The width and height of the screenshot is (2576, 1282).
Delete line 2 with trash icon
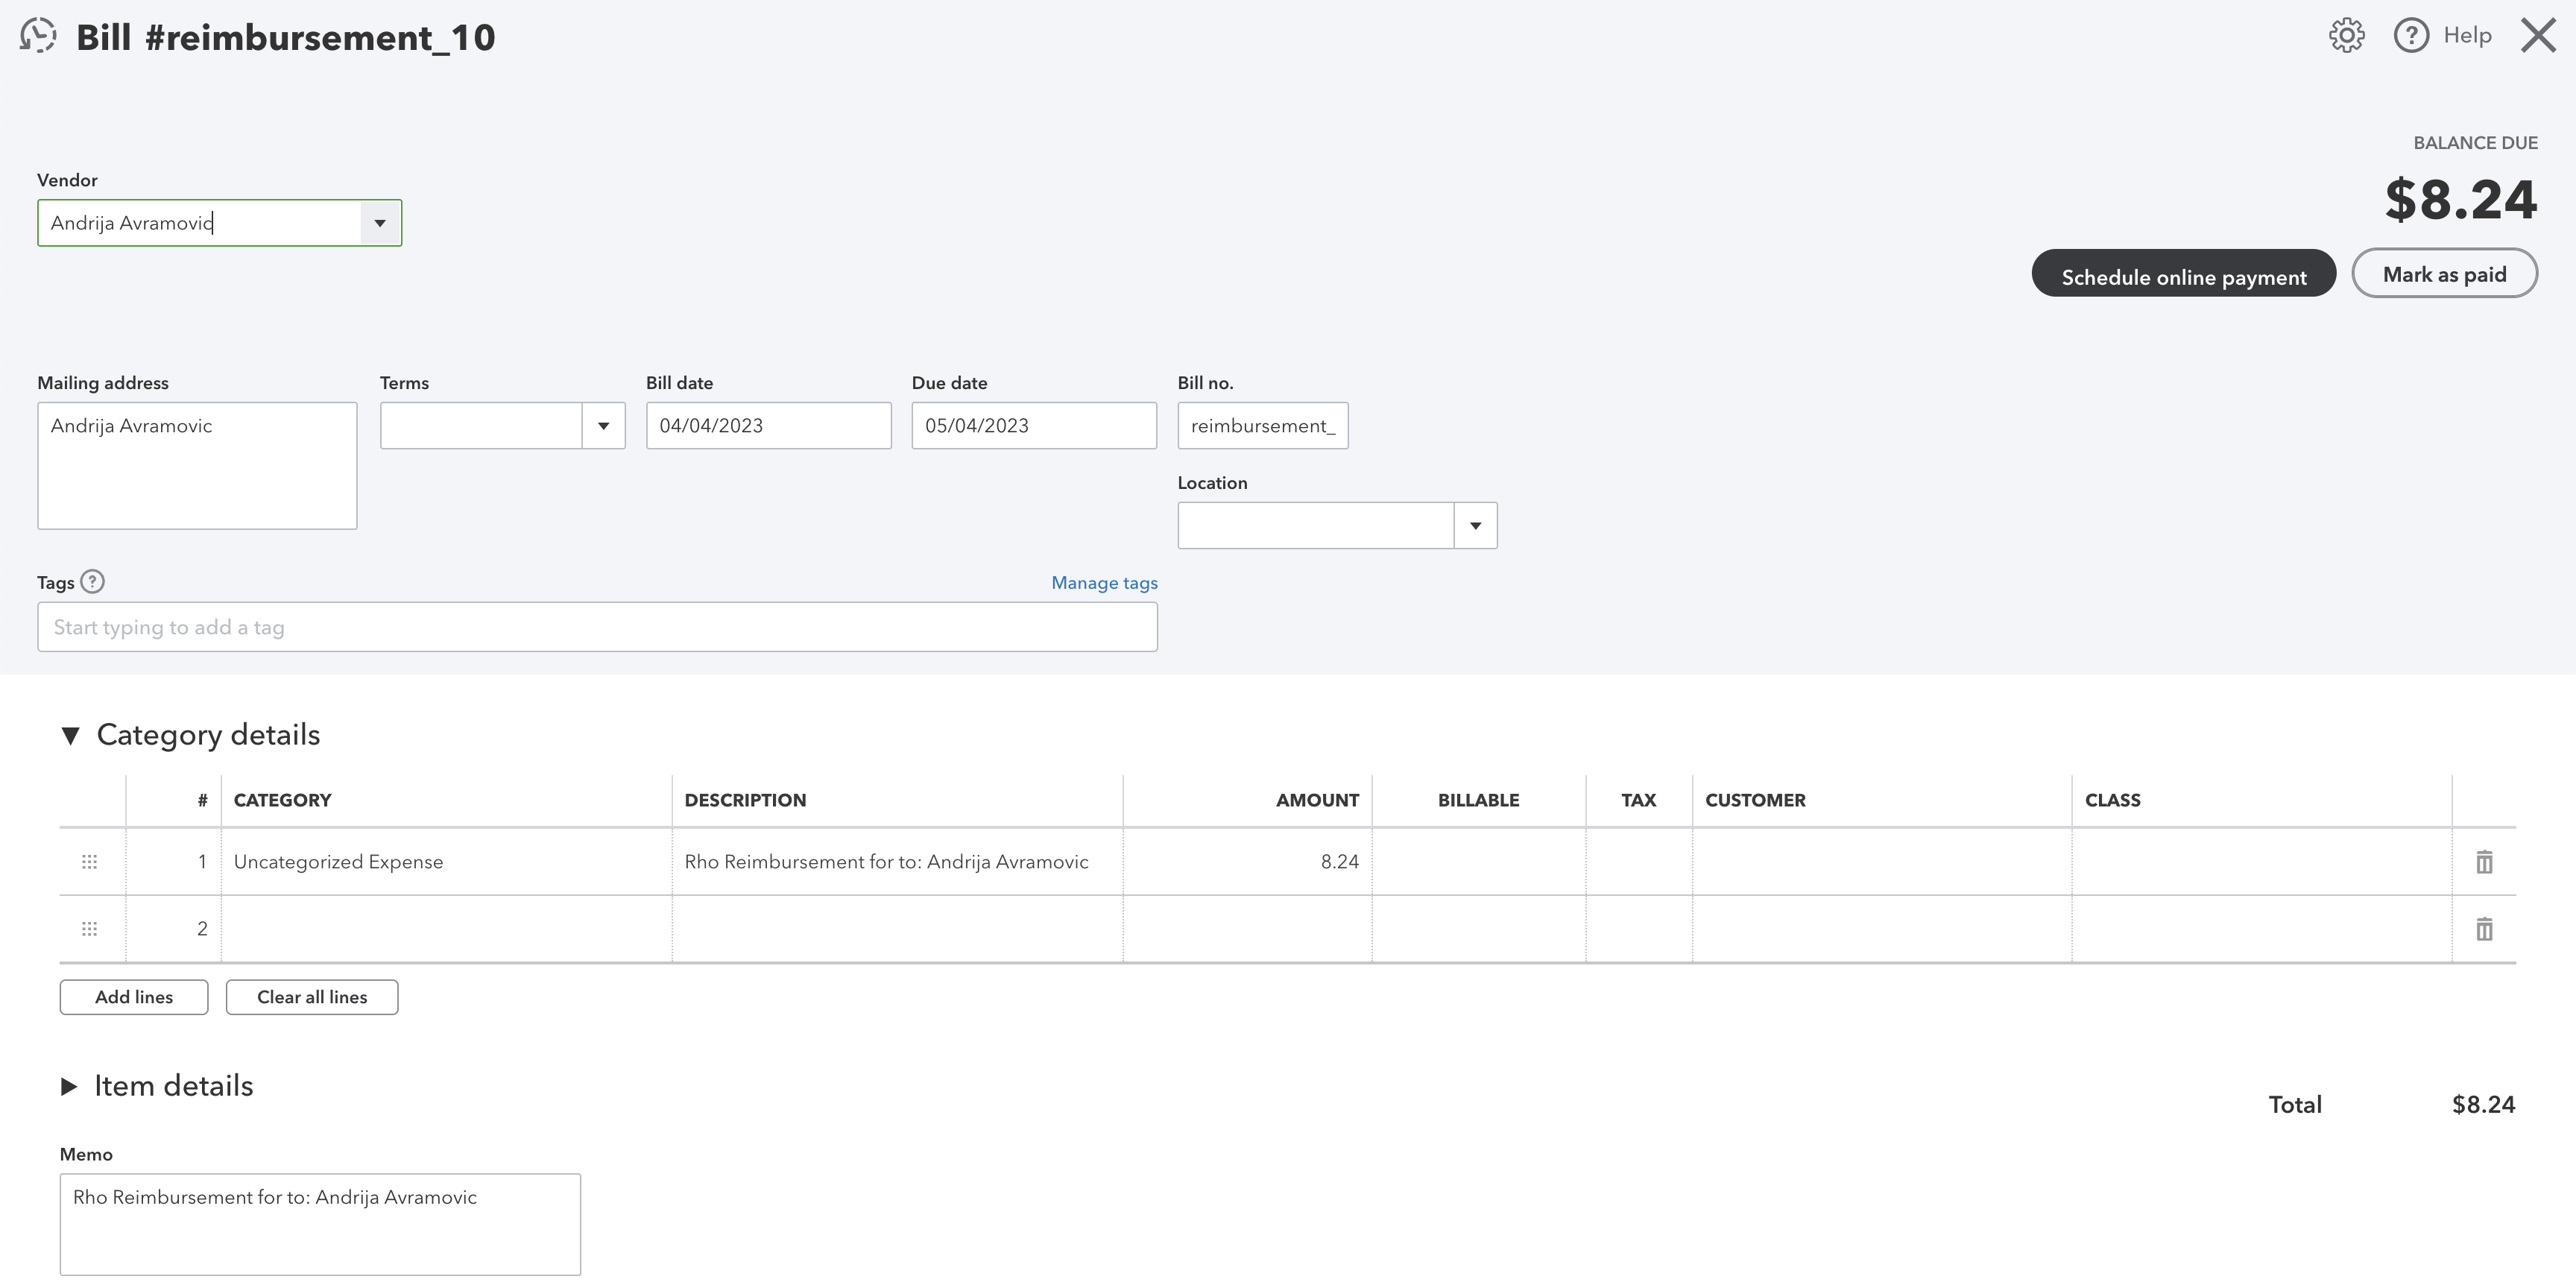2484,929
